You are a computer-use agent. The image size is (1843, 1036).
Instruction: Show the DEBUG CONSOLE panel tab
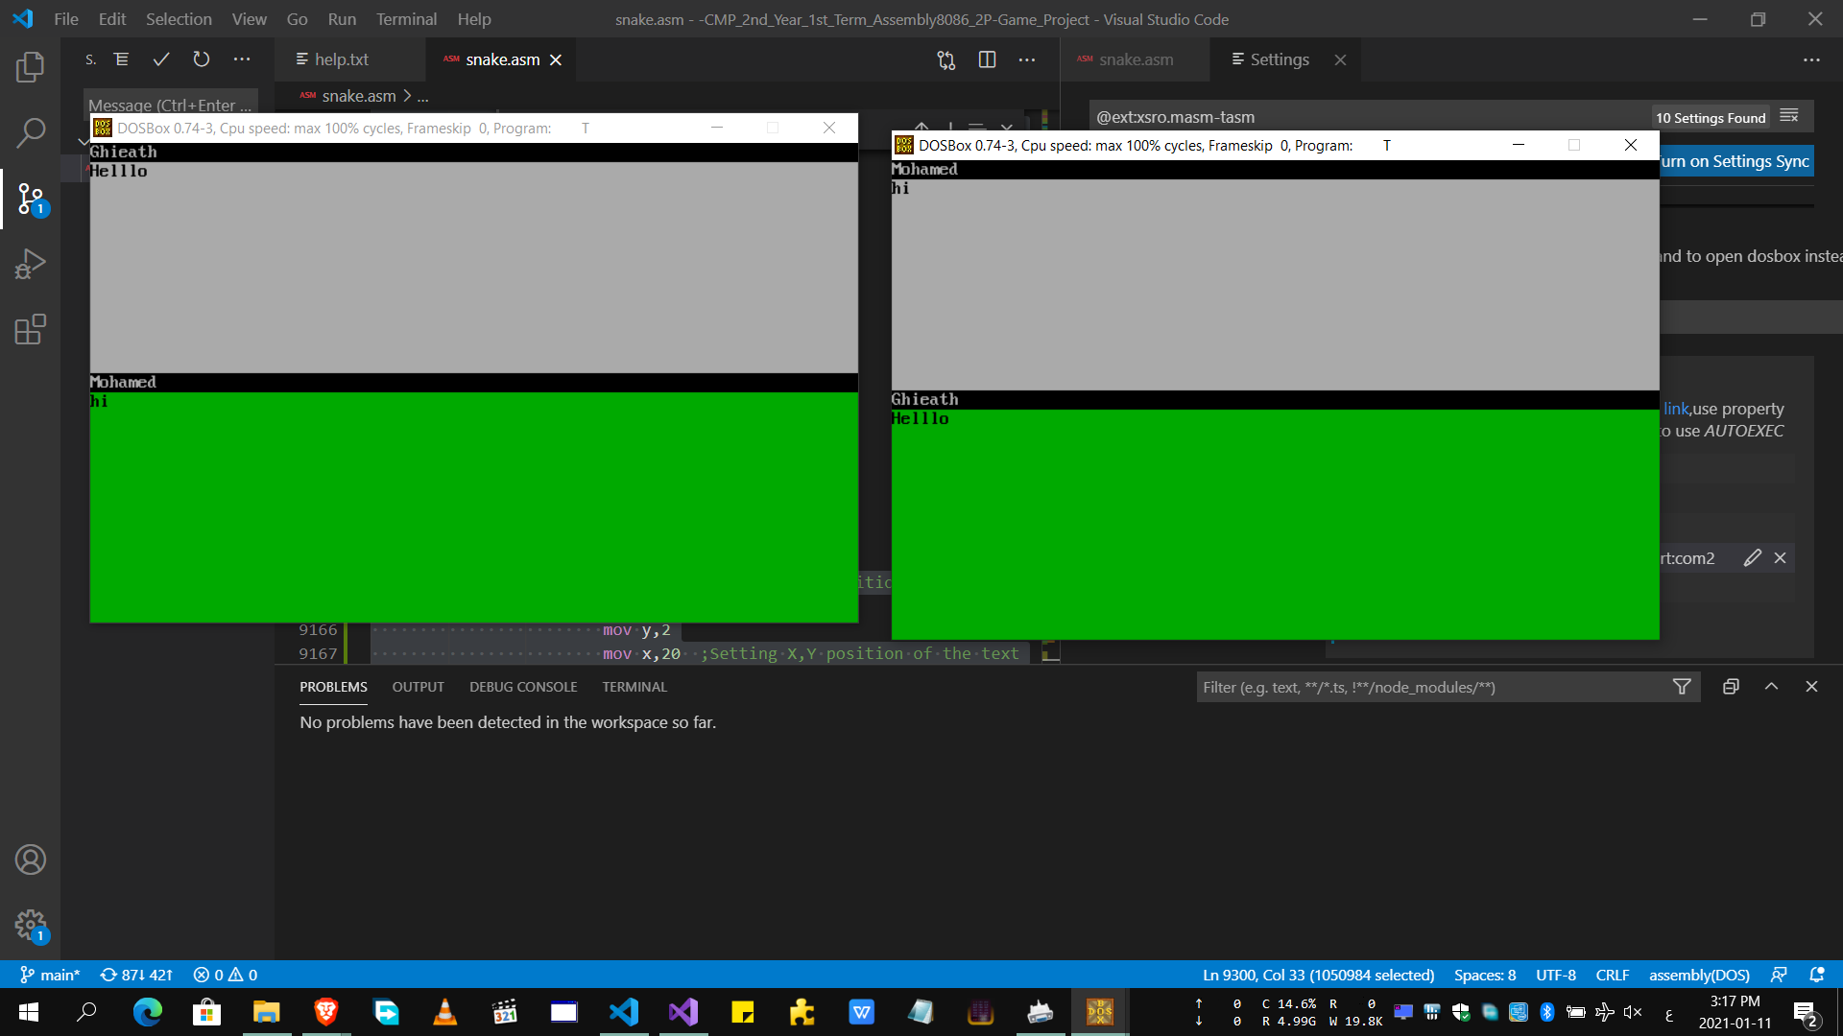(523, 687)
